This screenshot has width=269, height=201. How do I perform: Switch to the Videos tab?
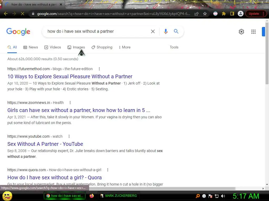tap(53, 47)
